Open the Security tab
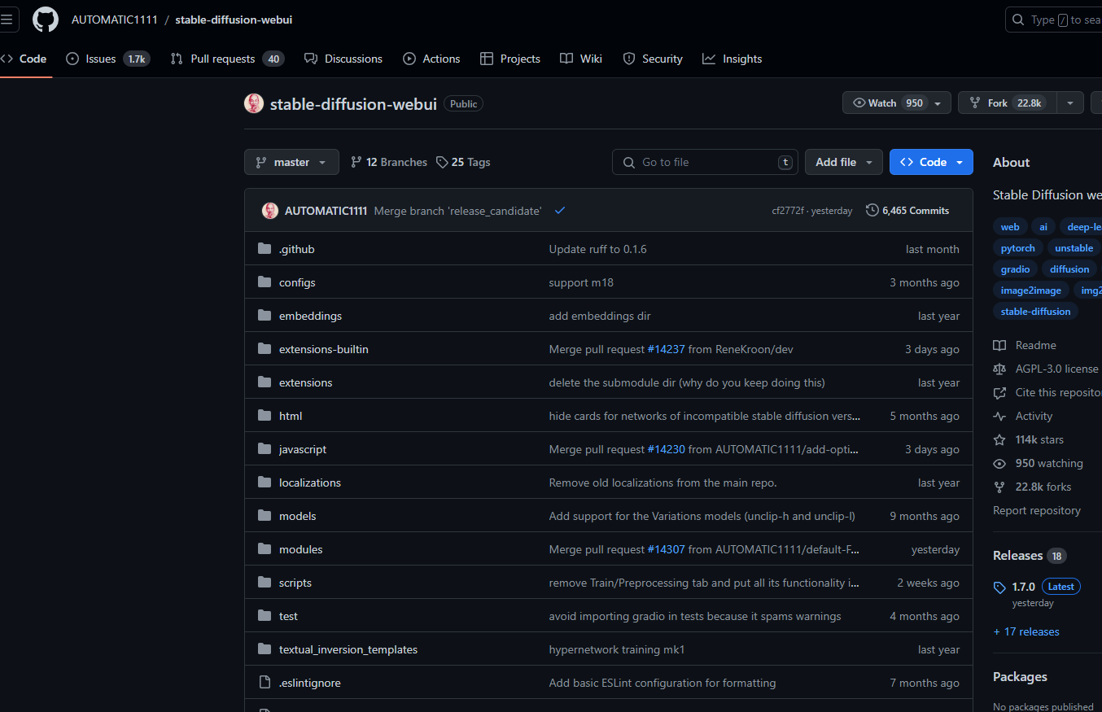Viewport: 1102px width, 712px height. point(653,59)
